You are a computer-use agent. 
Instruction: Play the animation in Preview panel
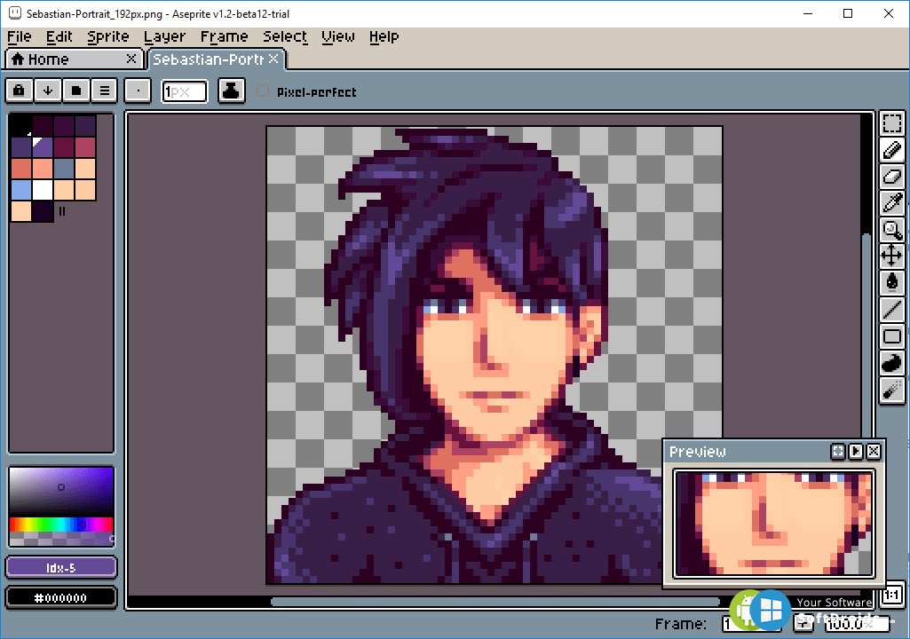point(856,452)
